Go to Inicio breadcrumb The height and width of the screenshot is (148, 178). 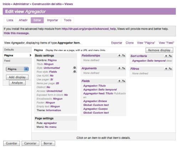[6, 4]
